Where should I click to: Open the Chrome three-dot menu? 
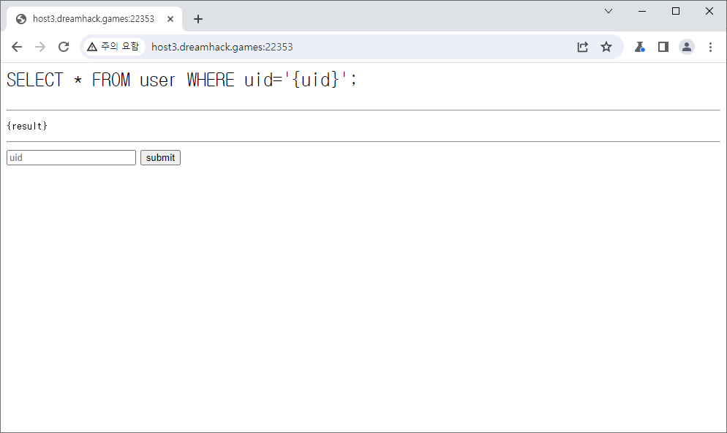[710, 47]
